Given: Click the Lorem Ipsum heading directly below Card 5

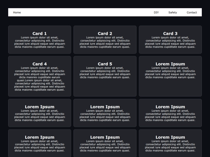Looking at the screenshot, I should (x=105, y=107).
